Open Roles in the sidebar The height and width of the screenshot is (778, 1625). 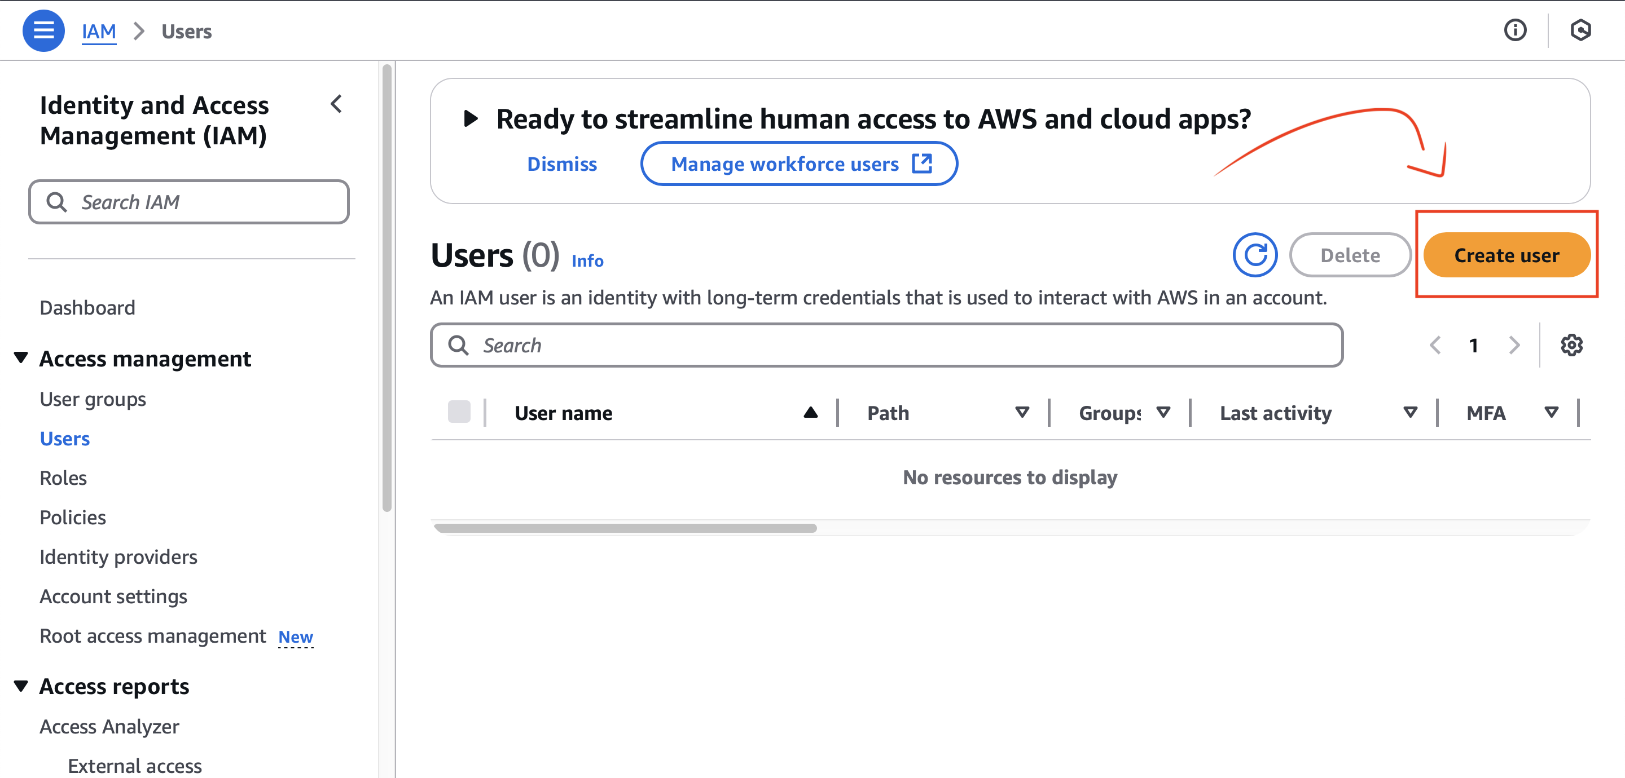click(x=63, y=478)
